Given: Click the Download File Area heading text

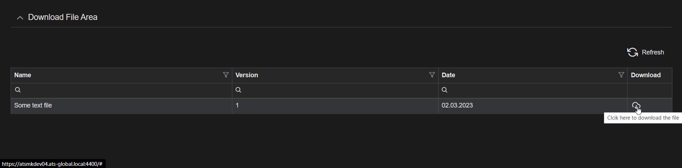Looking at the screenshot, I should 63,17.
